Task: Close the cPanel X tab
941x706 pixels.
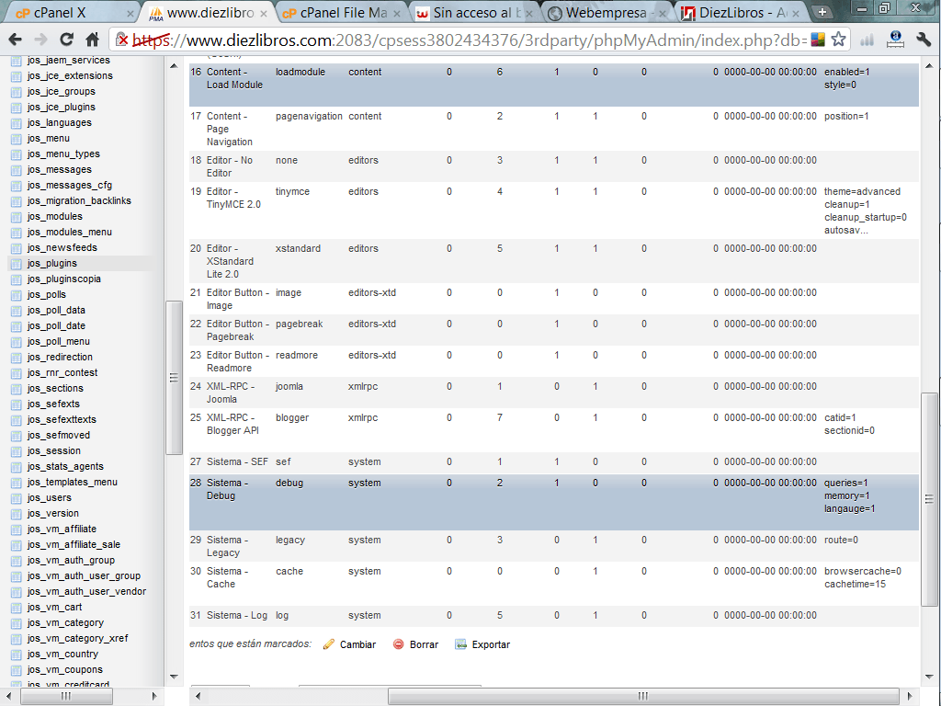Action: [130, 13]
